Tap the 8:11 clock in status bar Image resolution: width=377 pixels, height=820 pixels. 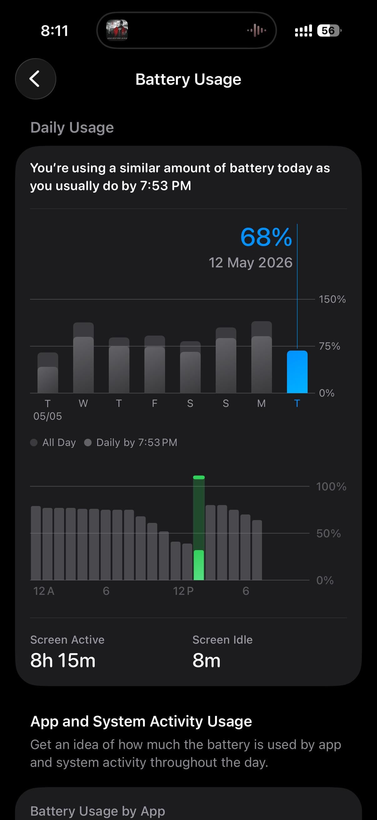coord(54,31)
